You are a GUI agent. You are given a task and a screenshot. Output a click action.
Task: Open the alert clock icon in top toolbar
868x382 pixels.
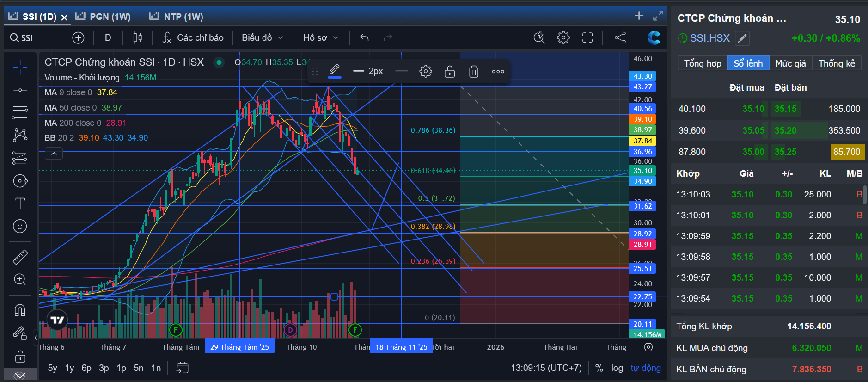539,37
